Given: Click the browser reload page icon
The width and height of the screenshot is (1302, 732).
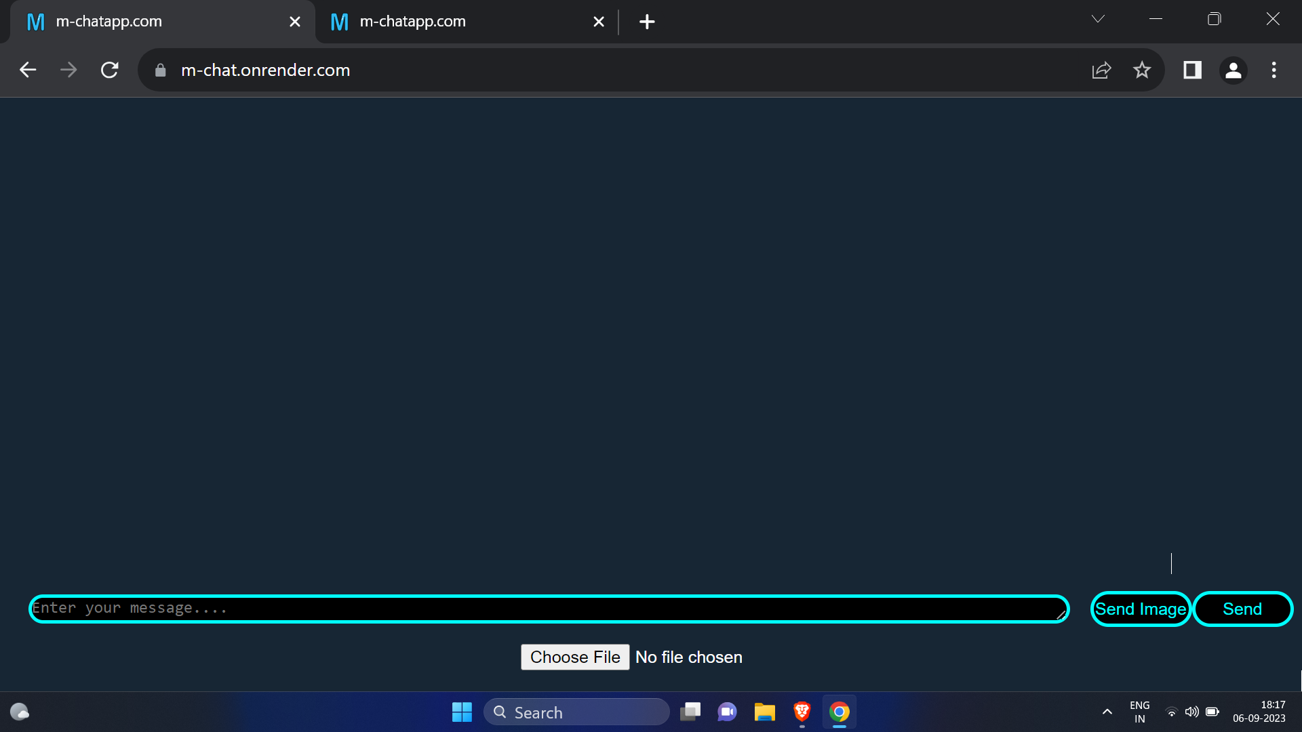Looking at the screenshot, I should (110, 70).
